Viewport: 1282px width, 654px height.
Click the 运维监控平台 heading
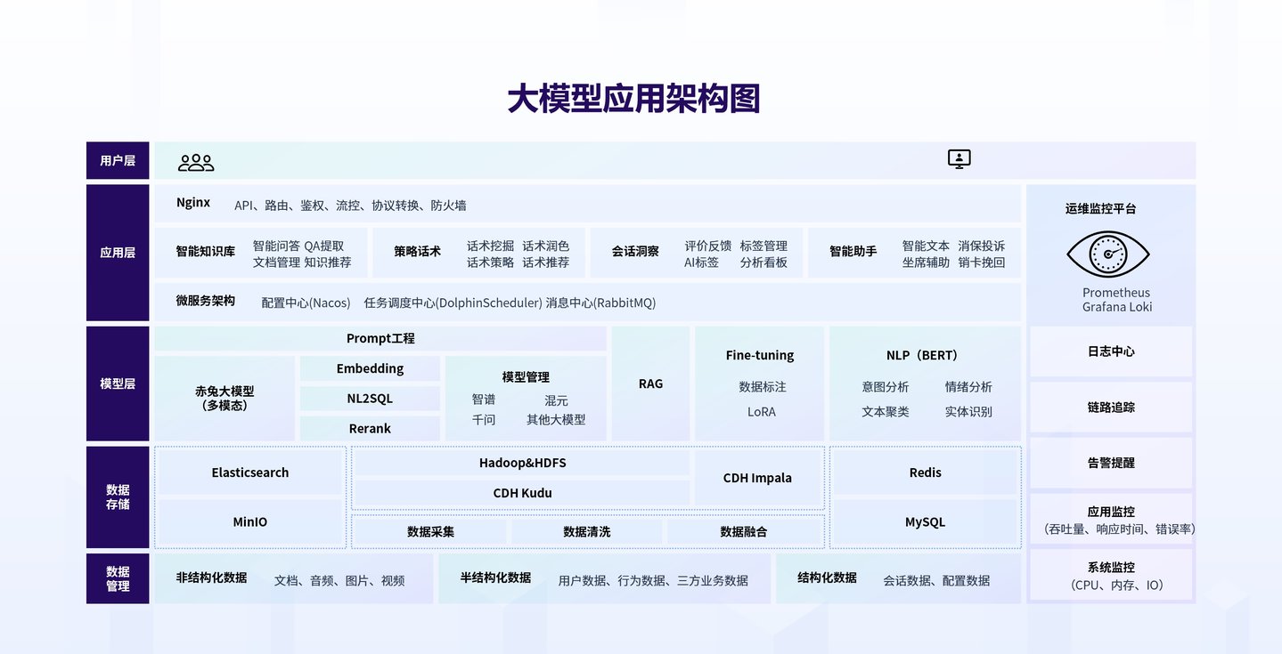1100,209
